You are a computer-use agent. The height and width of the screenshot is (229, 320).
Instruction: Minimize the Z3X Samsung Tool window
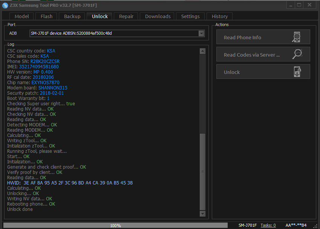pos(291,5)
